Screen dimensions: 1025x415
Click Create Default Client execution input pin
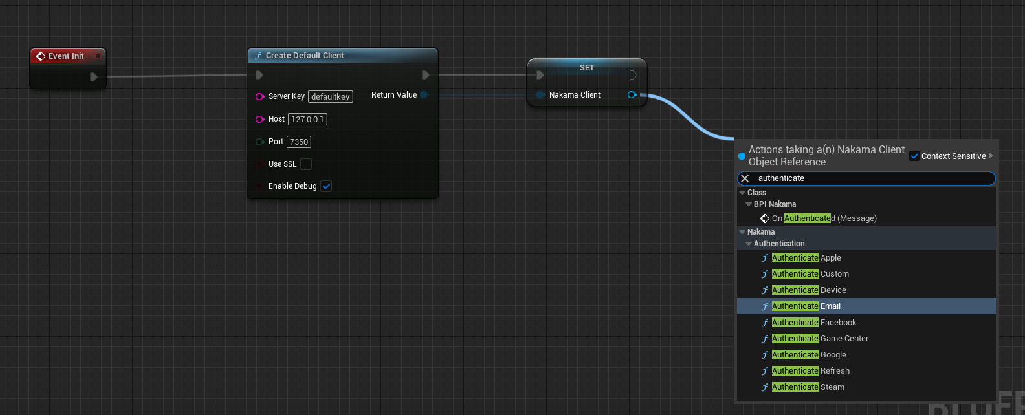pos(259,75)
